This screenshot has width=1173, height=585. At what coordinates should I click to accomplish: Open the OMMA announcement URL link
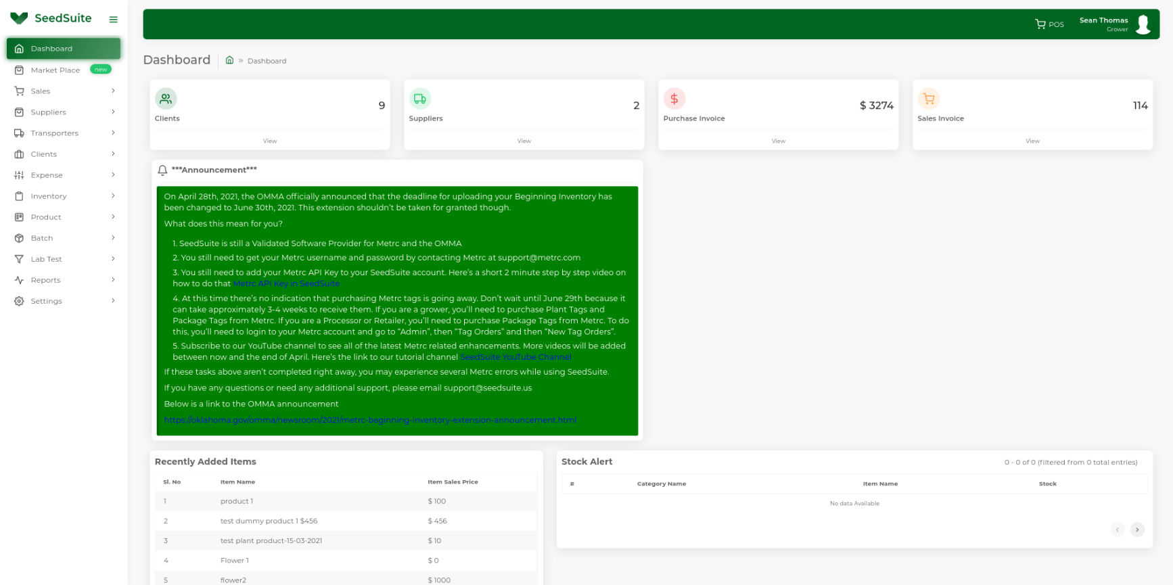point(370,420)
